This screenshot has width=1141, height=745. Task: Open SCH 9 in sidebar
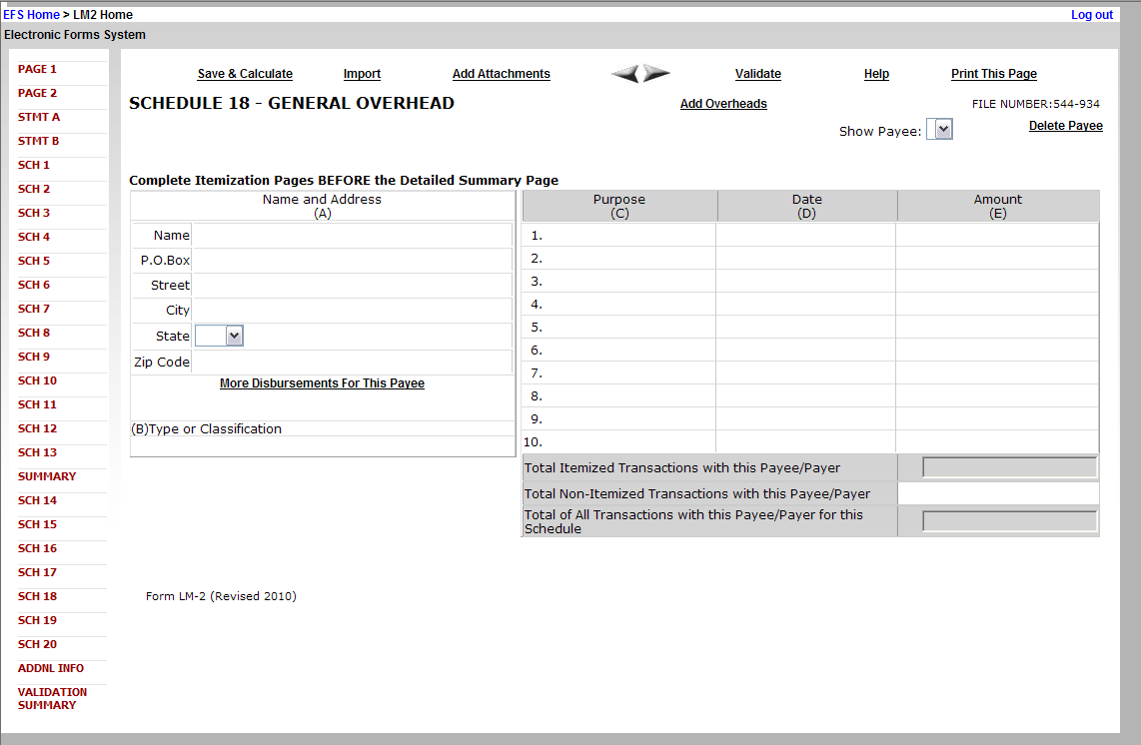34,358
